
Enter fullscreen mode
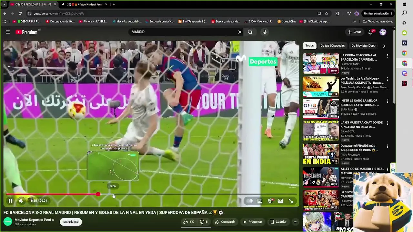point(291,201)
